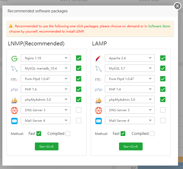Click the LAMP heading
The image size is (183, 169).
click(x=99, y=44)
